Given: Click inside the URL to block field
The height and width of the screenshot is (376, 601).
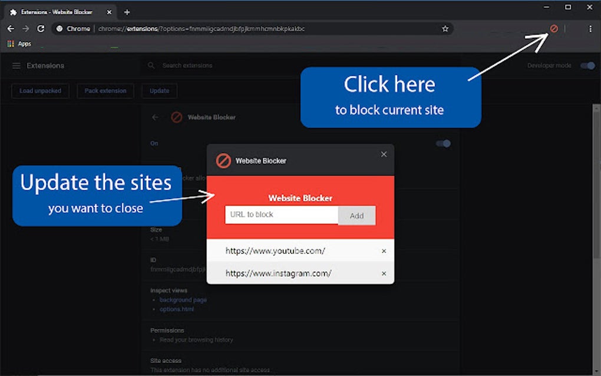Looking at the screenshot, I should tap(281, 215).
